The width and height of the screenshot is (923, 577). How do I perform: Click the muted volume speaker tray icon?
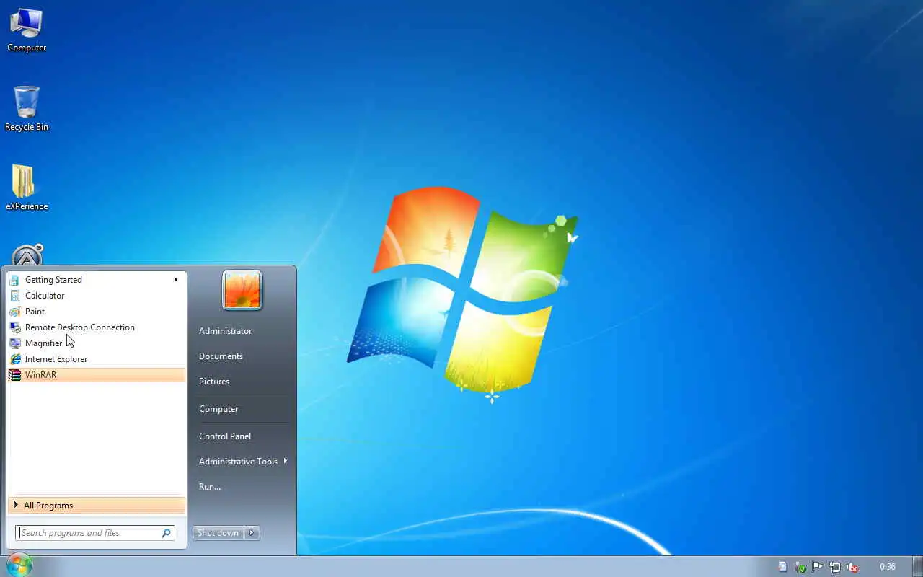coord(852,567)
